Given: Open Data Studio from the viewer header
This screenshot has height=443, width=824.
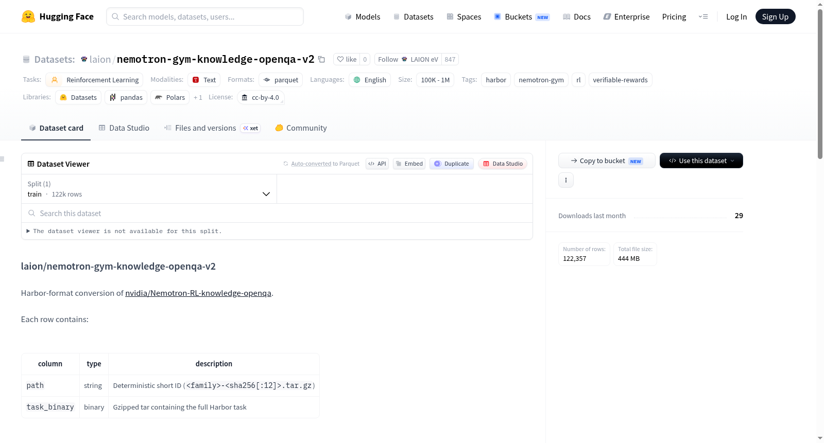Looking at the screenshot, I should coord(503,164).
